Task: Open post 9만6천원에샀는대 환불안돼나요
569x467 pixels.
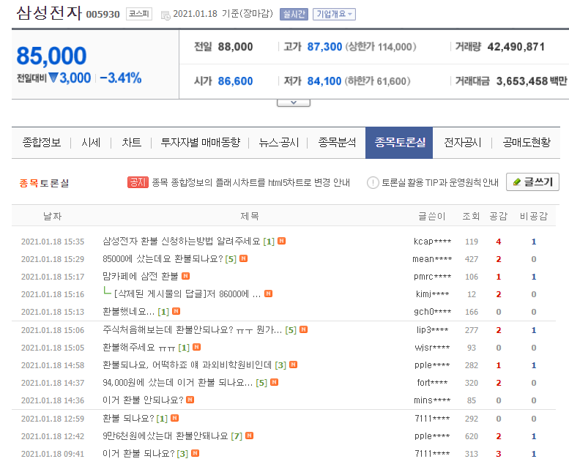Action: coord(165,436)
